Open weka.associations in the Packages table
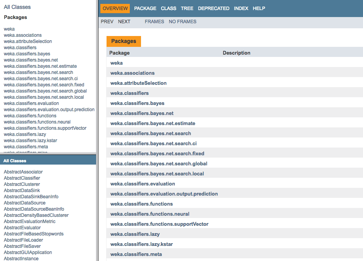This screenshot has height=261, width=363. (x=132, y=73)
